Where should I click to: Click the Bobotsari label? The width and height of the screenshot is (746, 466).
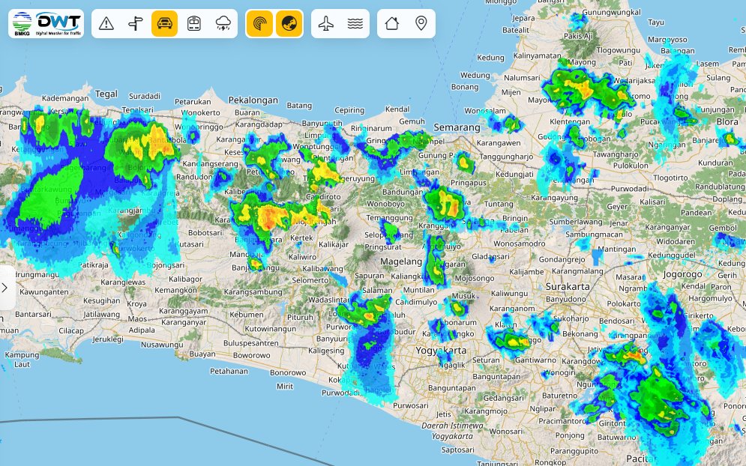[205, 232]
